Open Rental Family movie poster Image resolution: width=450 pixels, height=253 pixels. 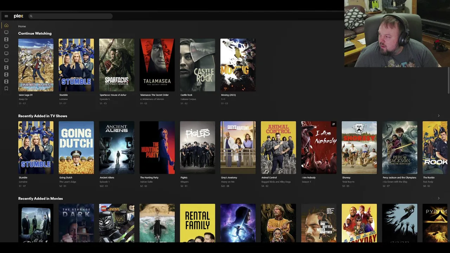point(198,223)
